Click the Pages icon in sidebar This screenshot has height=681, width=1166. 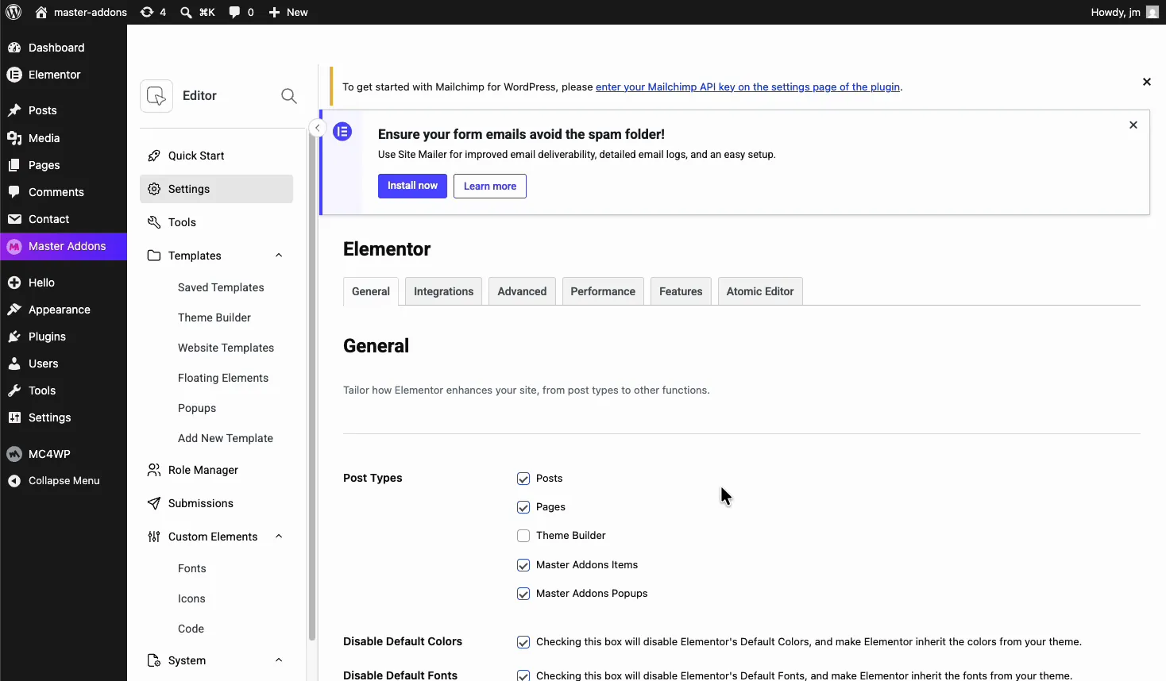[x=14, y=165]
